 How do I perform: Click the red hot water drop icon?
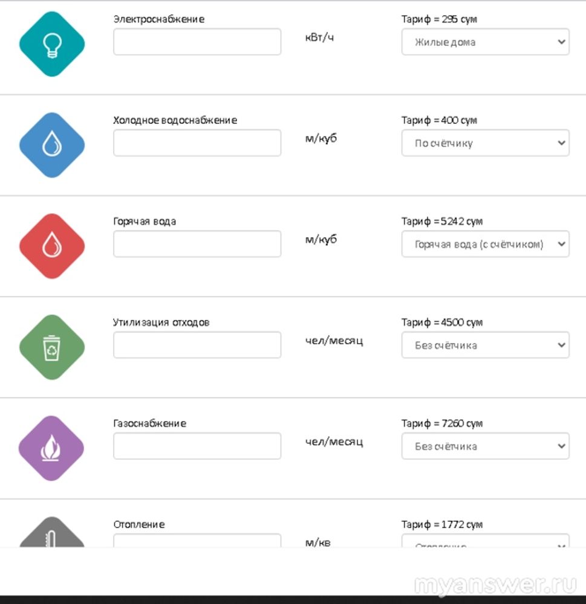[x=52, y=246]
